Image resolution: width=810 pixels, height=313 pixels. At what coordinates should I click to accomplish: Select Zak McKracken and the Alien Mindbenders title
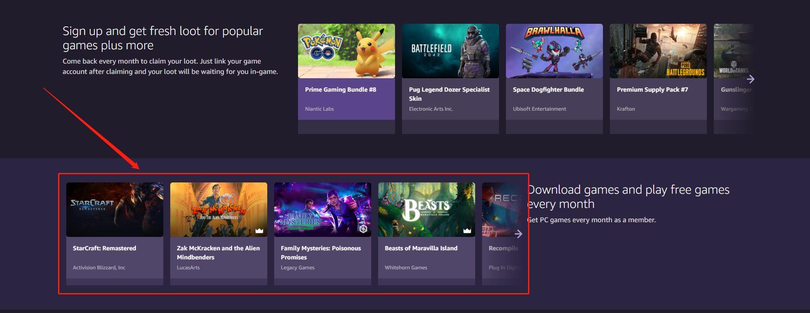tap(218, 252)
